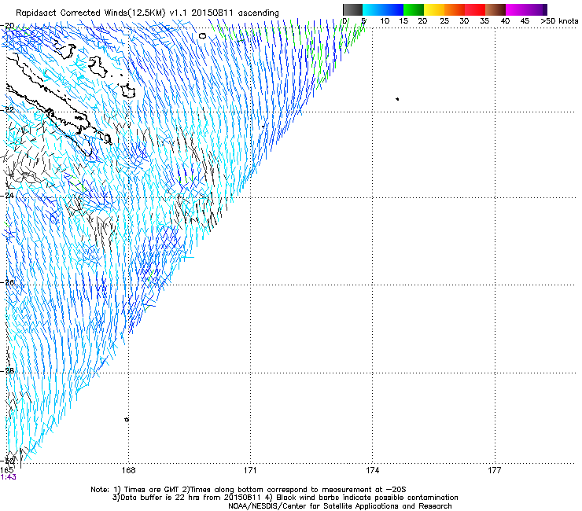This screenshot has width=582, height=511.
Task: Click the green 15-20 knots color segment
Action: tap(414, 9)
